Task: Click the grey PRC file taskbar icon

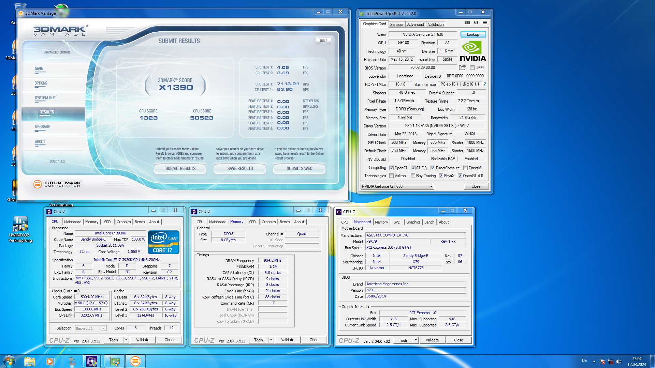Action: [x=72, y=361]
